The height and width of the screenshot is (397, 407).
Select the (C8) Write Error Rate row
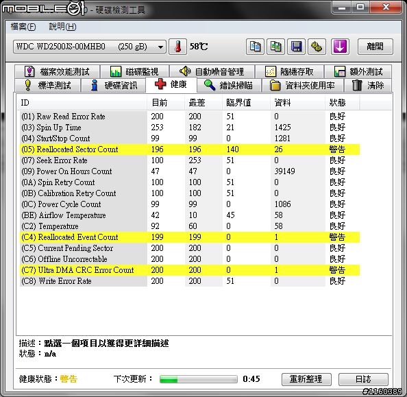click(190, 281)
